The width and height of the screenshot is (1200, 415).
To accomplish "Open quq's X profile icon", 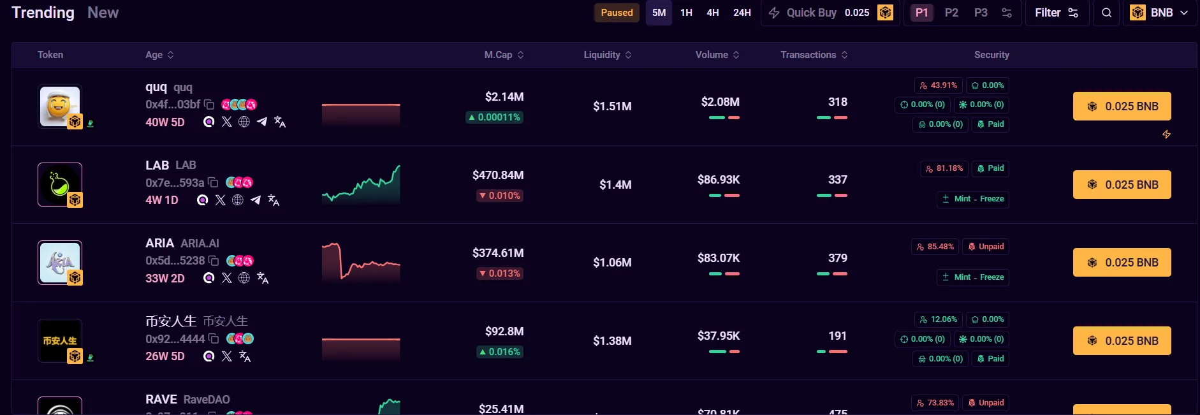I will pyautogui.click(x=226, y=121).
